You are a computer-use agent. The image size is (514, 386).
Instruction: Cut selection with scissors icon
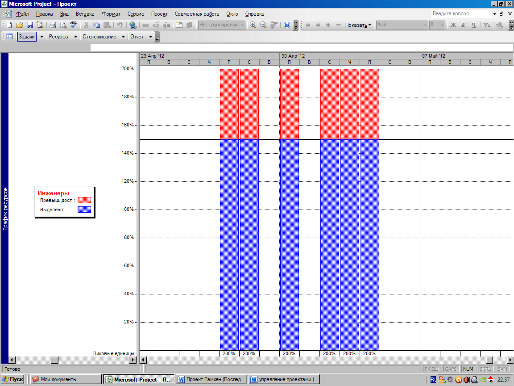coord(86,25)
